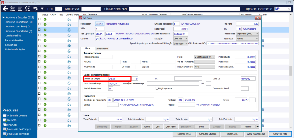Open the Informado tax type dropdown
This screenshot has width=294, height=138.
click(x=180, y=43)
